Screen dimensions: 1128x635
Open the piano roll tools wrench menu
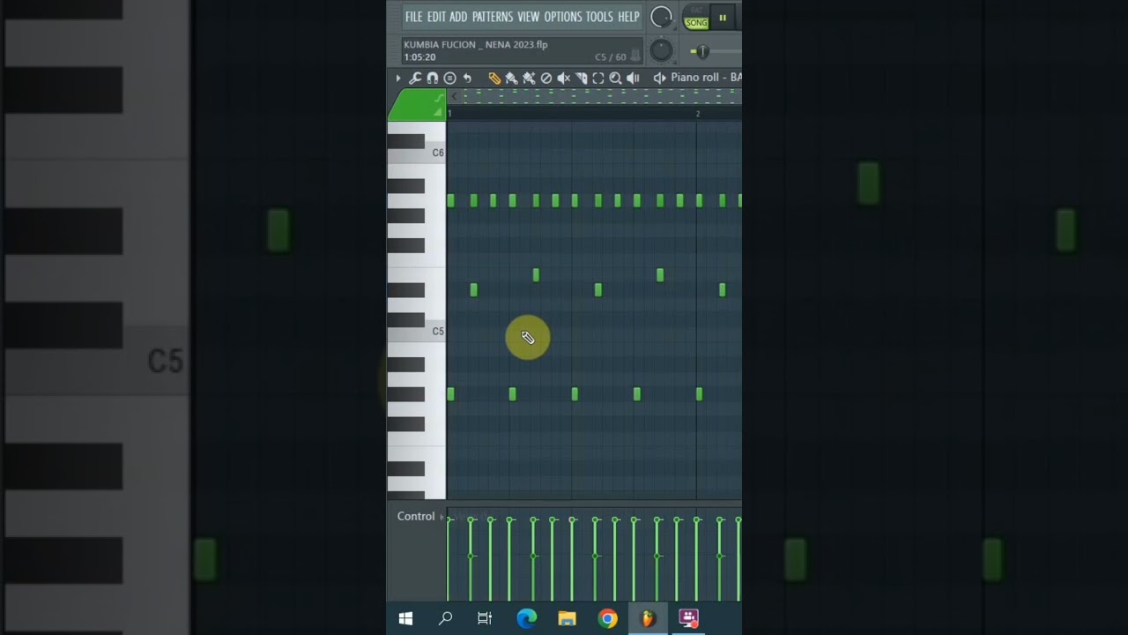pyautogui.click(x=415, y=78)
